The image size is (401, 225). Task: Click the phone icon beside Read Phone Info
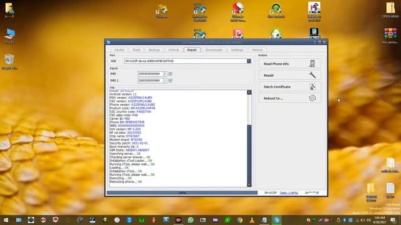click(312, 64)
